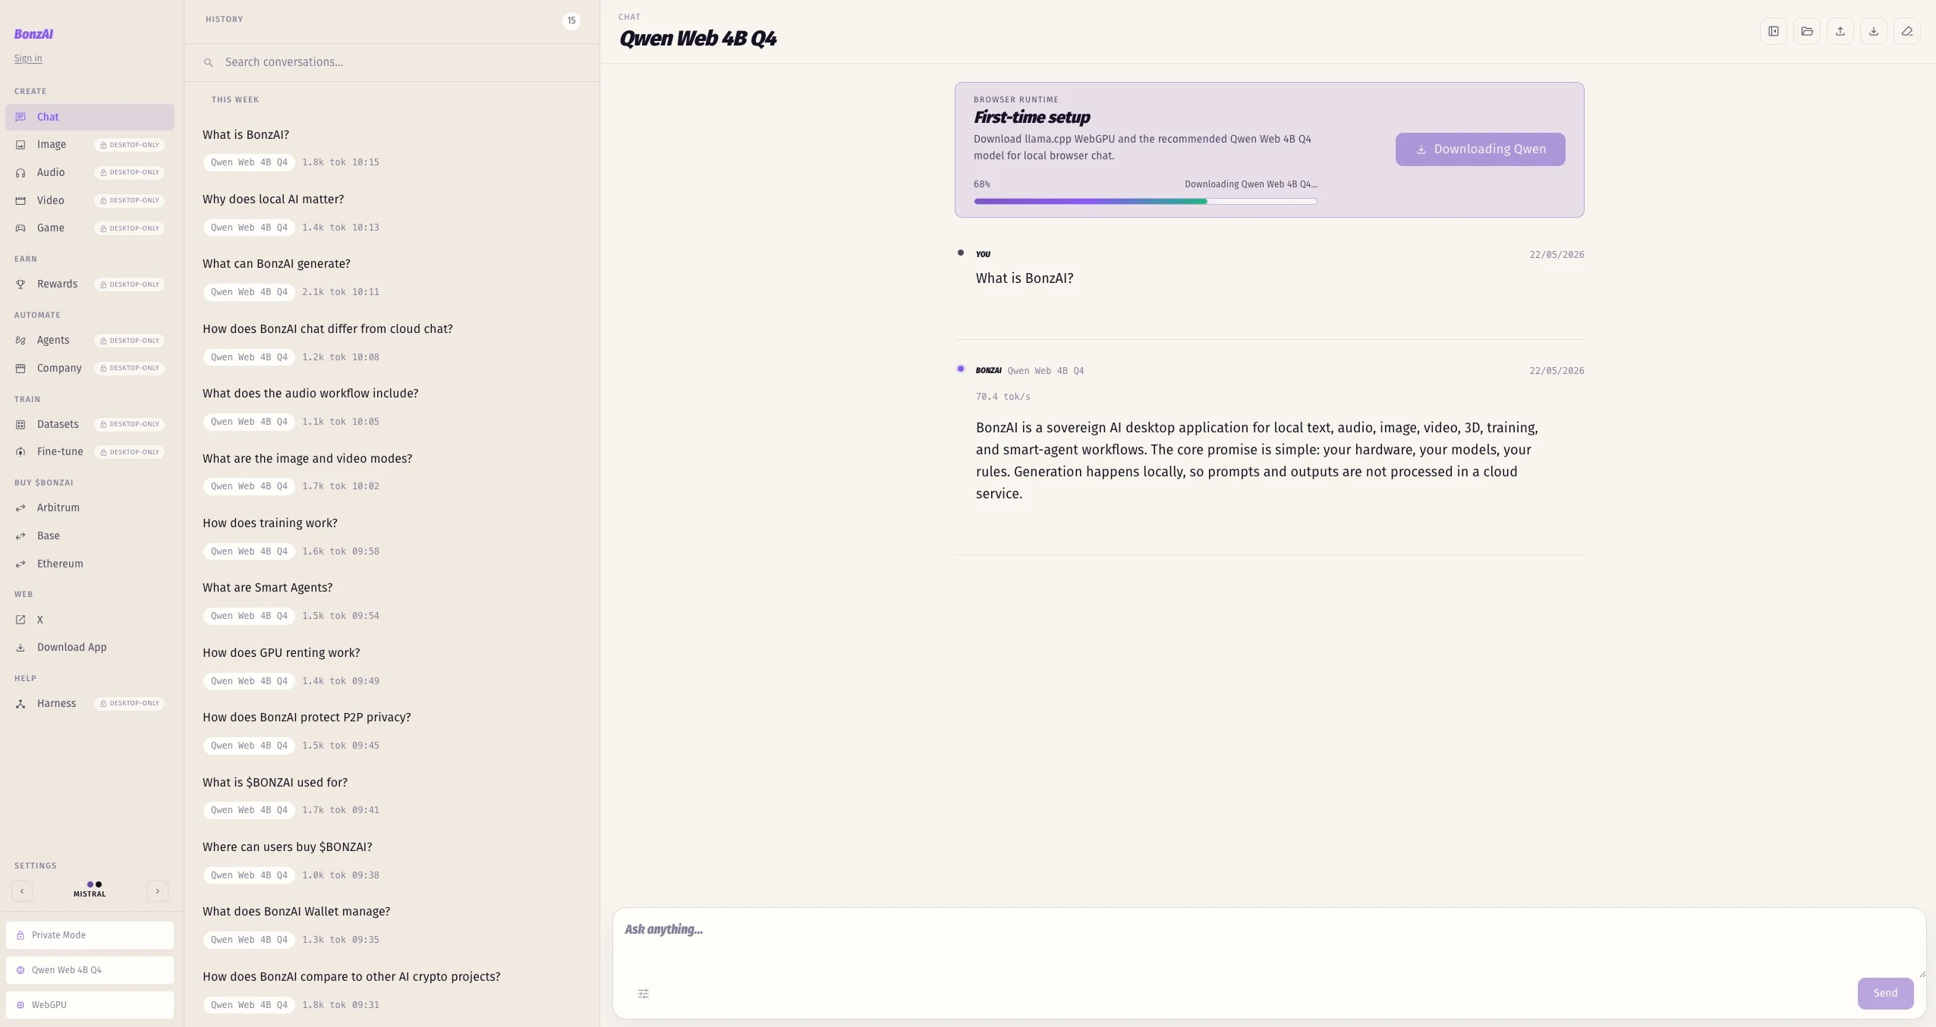Open "What does BonzAI Wallet manage?" conversation
This screenshot has width=1936, height=1027.
(x=392, y=925)
